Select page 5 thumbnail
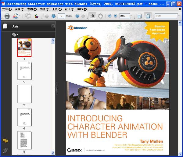The height and width of the screenshot is (157, 183). (x=24, y=140)
